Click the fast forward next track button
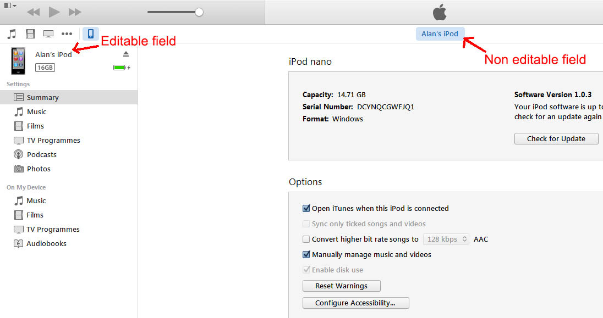The height and width of the screenshot is (318, 603). point(75,12)
